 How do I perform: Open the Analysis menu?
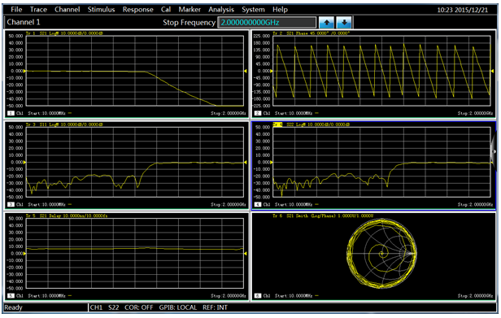click(x=221, y=10)
